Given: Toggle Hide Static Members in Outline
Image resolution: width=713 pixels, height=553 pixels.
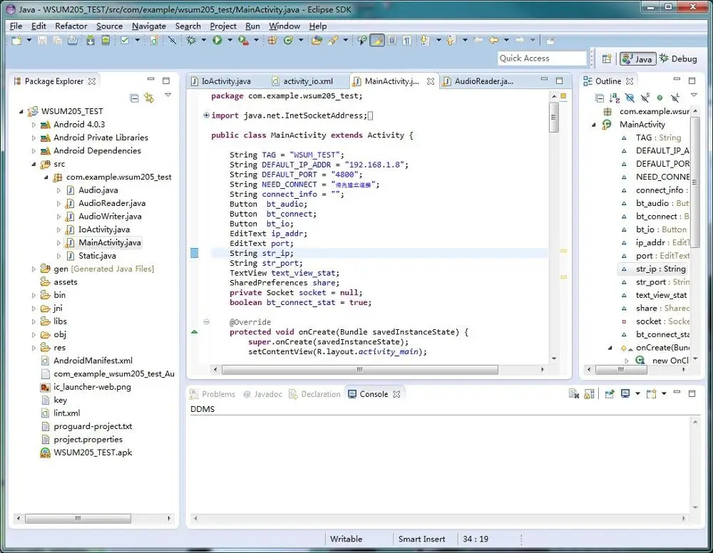Looking at the screenshot, I should tap(645, 98).
